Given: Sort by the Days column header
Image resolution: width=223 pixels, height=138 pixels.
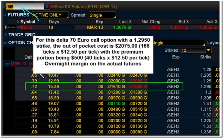Looking at the screenshot, I should pos(54,22).
